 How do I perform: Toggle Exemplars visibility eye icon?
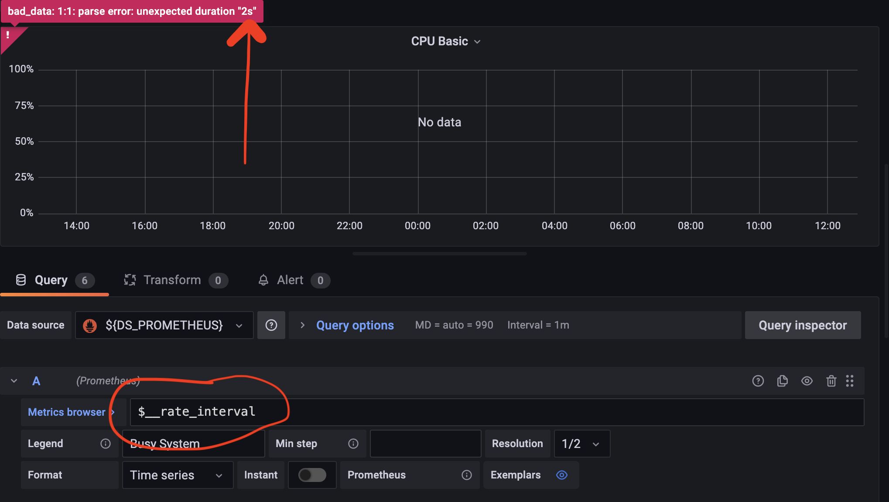(x=561, y=475)
